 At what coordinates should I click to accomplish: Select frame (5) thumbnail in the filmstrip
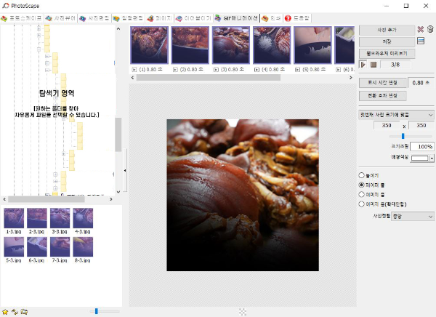tap(312, 45)
